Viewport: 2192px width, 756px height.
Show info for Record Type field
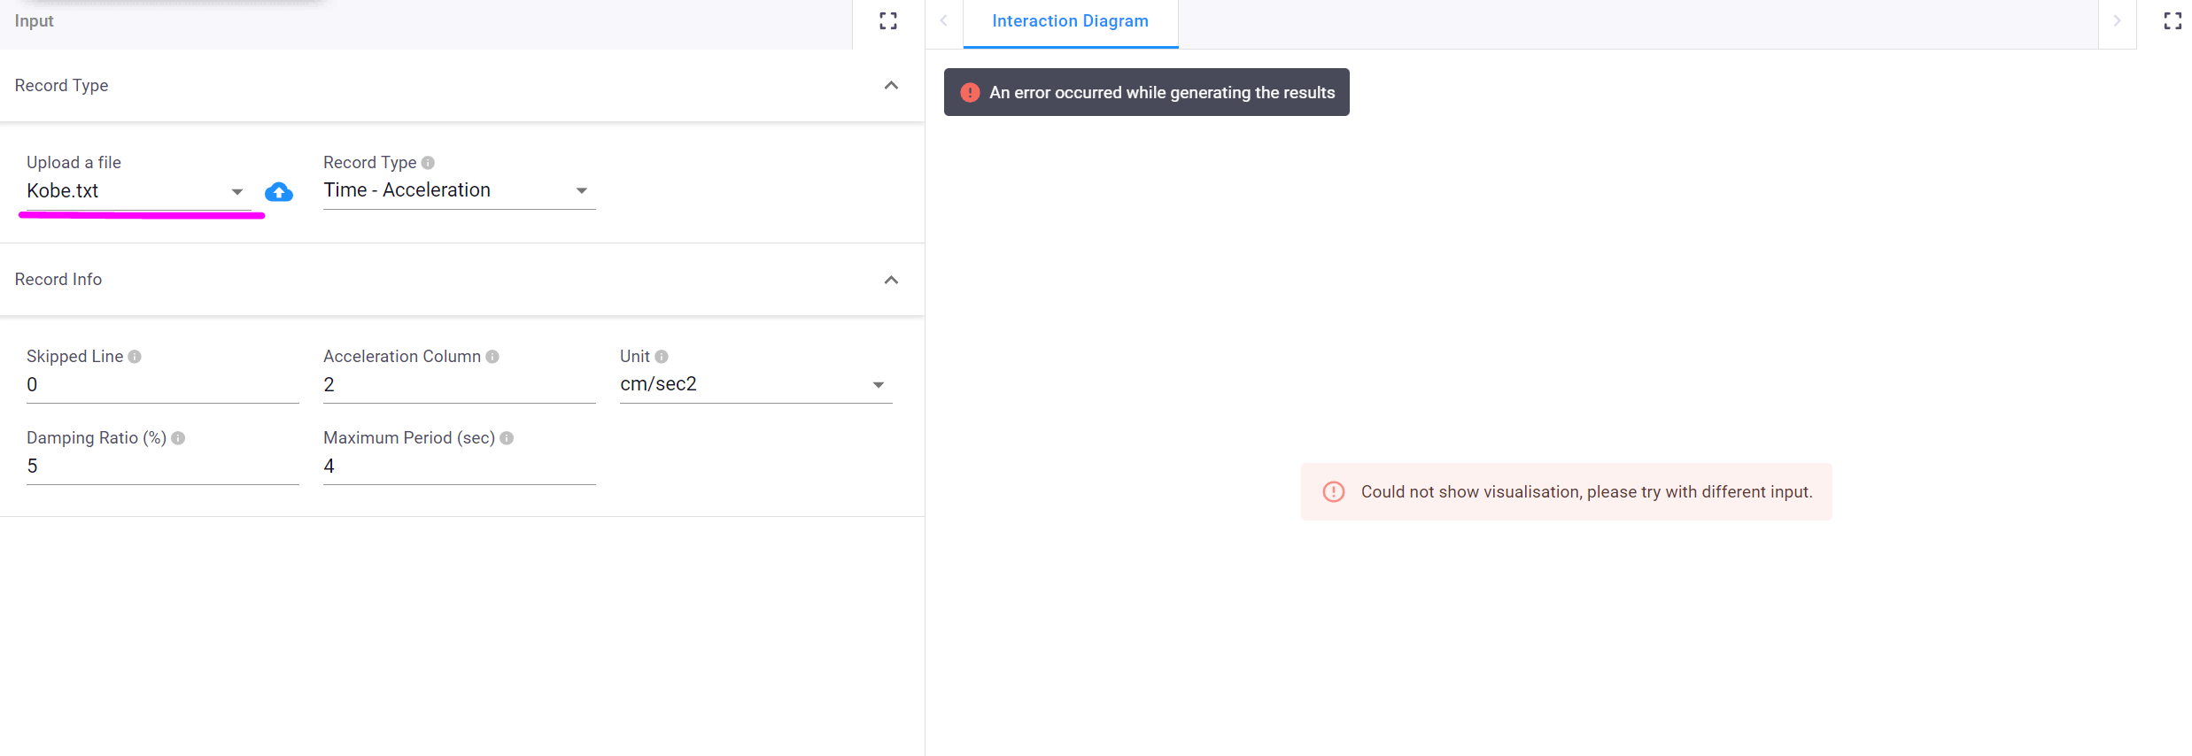[428, 163]
